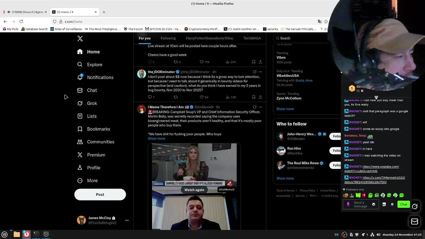The image size is (425, 239).
Task: Close the Home / X browser tab
Action: (x=96, y=12)
